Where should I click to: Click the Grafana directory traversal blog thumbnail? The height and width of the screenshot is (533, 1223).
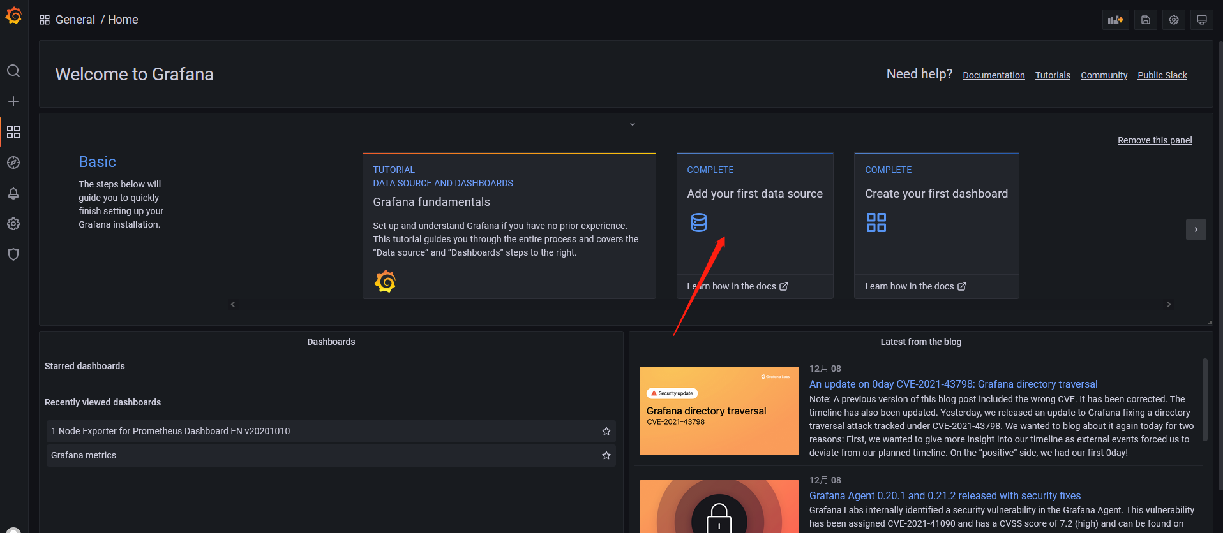719,411
